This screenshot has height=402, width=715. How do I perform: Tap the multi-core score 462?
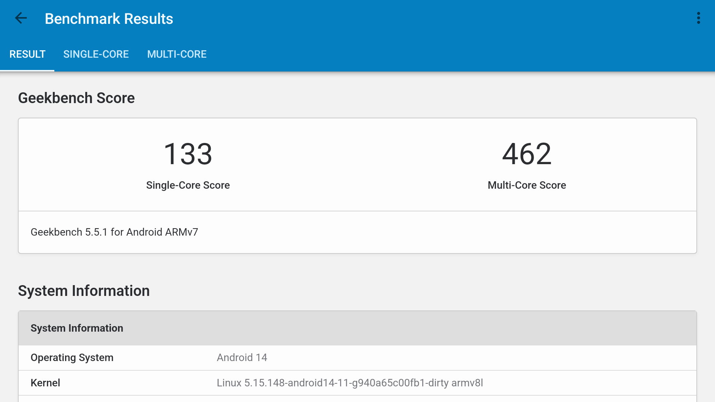[x=527, y=154]
